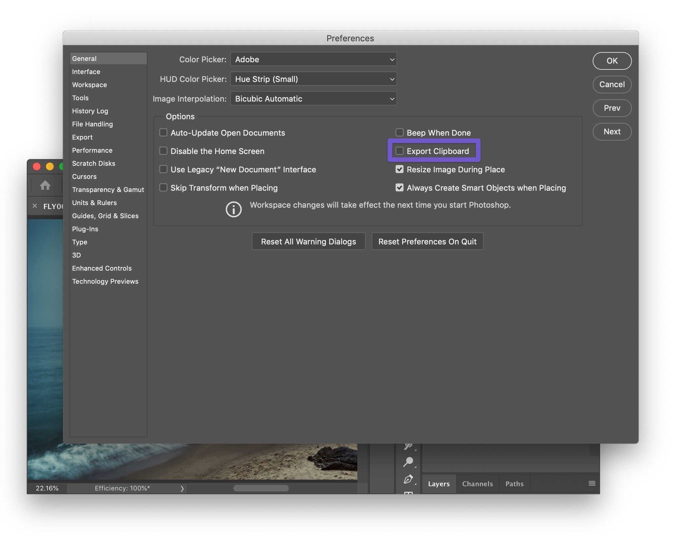Toggle Auto-Update Open Documents

(164, 133)
